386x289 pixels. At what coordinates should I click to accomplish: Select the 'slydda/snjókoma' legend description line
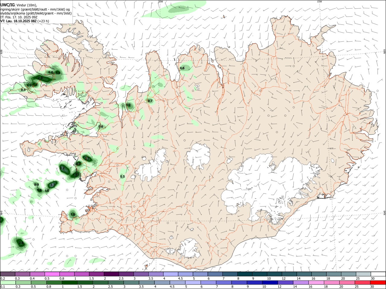[x=36, y=13]
